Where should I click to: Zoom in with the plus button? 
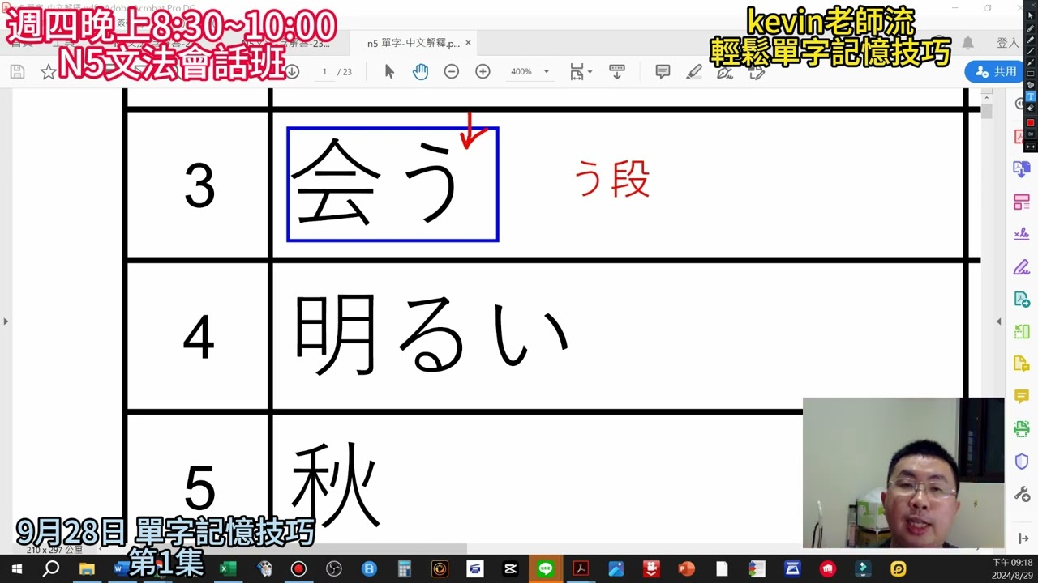pos(483,71)
